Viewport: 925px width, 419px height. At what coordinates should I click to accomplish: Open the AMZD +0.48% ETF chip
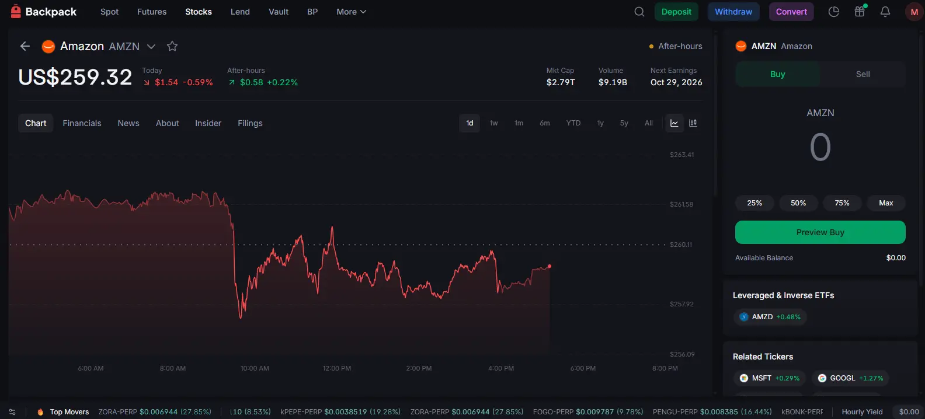pyautogui.click(x=770, y=317)
